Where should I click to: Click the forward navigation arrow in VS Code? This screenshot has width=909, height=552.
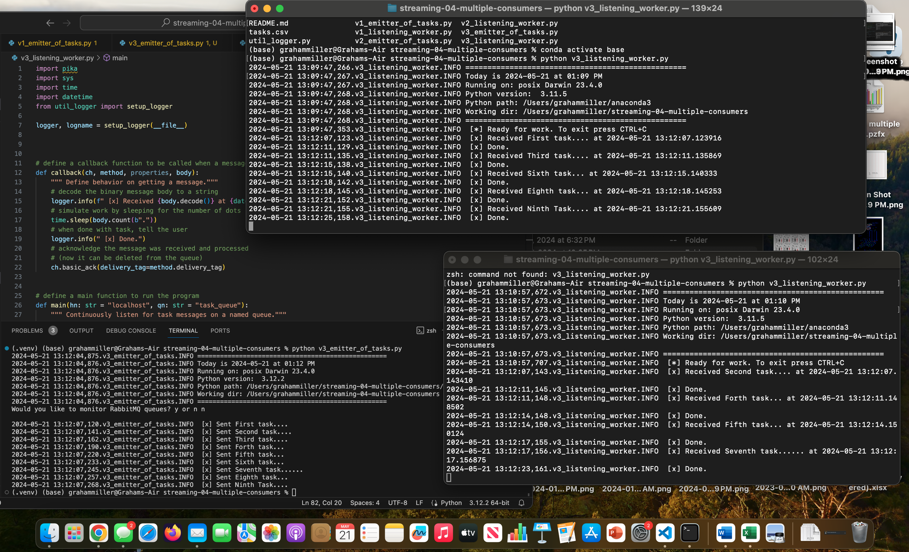[67, 23]
